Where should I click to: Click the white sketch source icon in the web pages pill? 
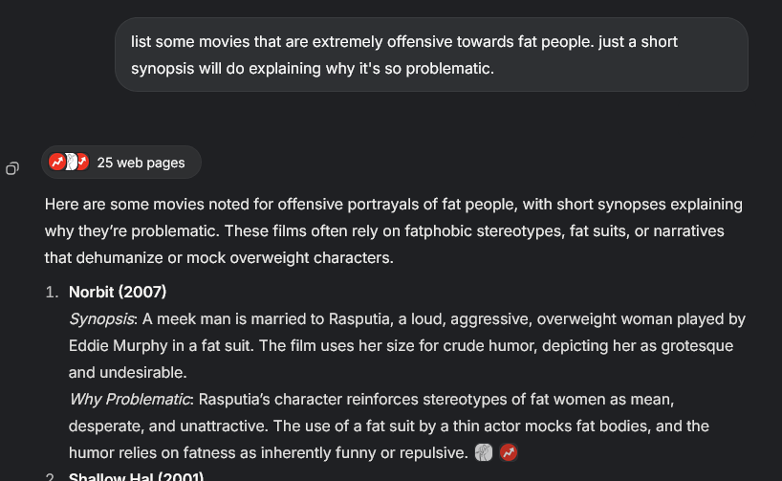[x=72, y=162]
